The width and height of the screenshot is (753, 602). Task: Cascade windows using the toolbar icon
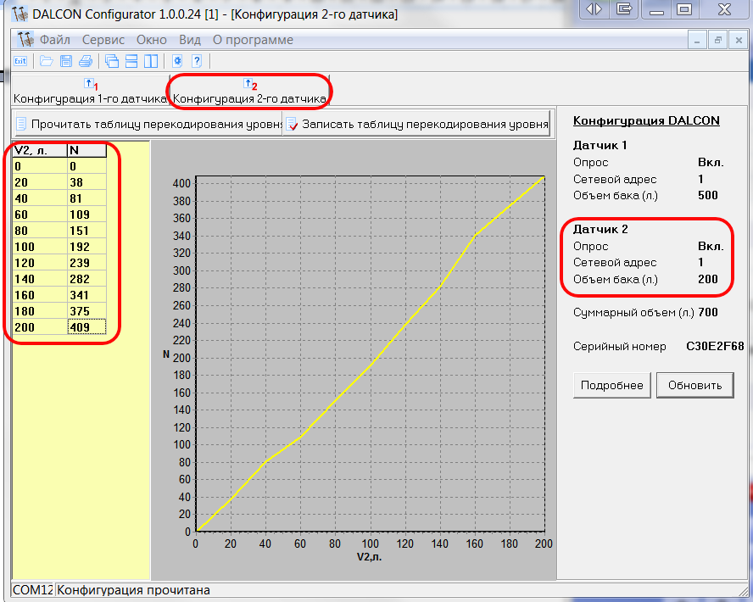112,61
